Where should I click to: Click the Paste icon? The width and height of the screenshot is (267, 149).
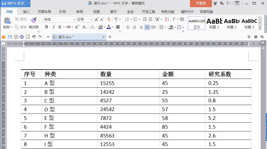7,21
